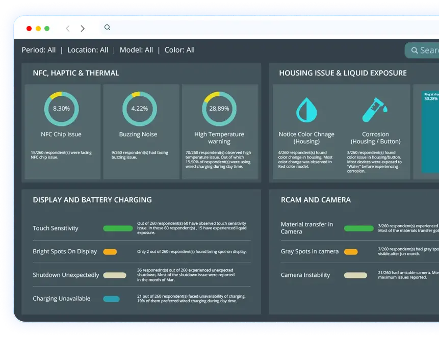The image size is (439, 338).
Task: Open the Period: All filter
Action: point(39,50)
